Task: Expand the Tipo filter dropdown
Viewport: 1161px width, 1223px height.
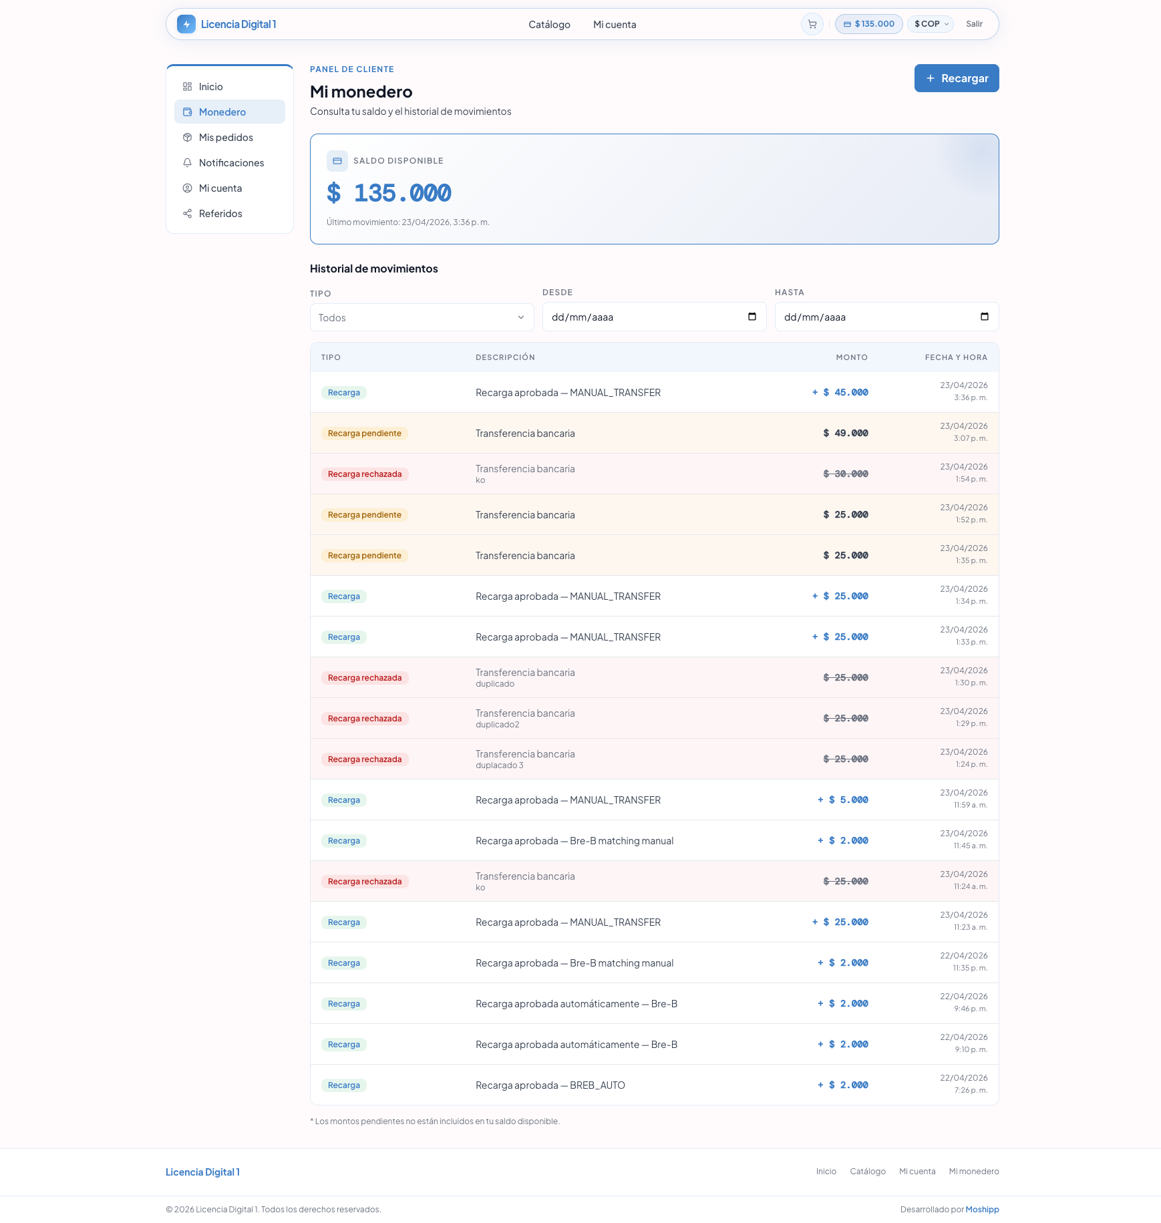Action: (422, 318)
